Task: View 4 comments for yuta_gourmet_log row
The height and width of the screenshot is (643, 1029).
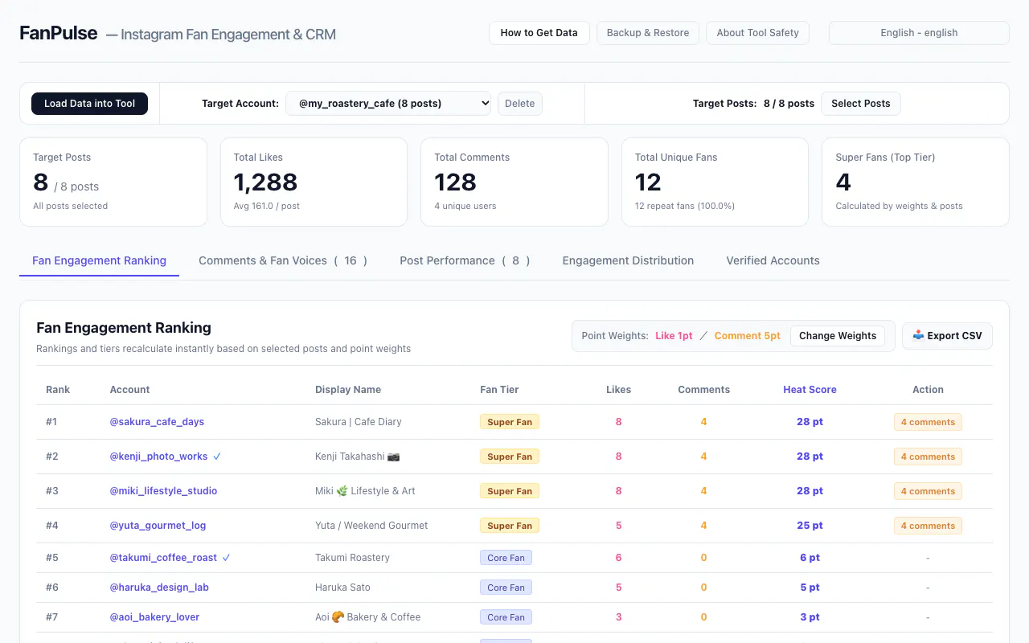Action: [x=928, y=526]
